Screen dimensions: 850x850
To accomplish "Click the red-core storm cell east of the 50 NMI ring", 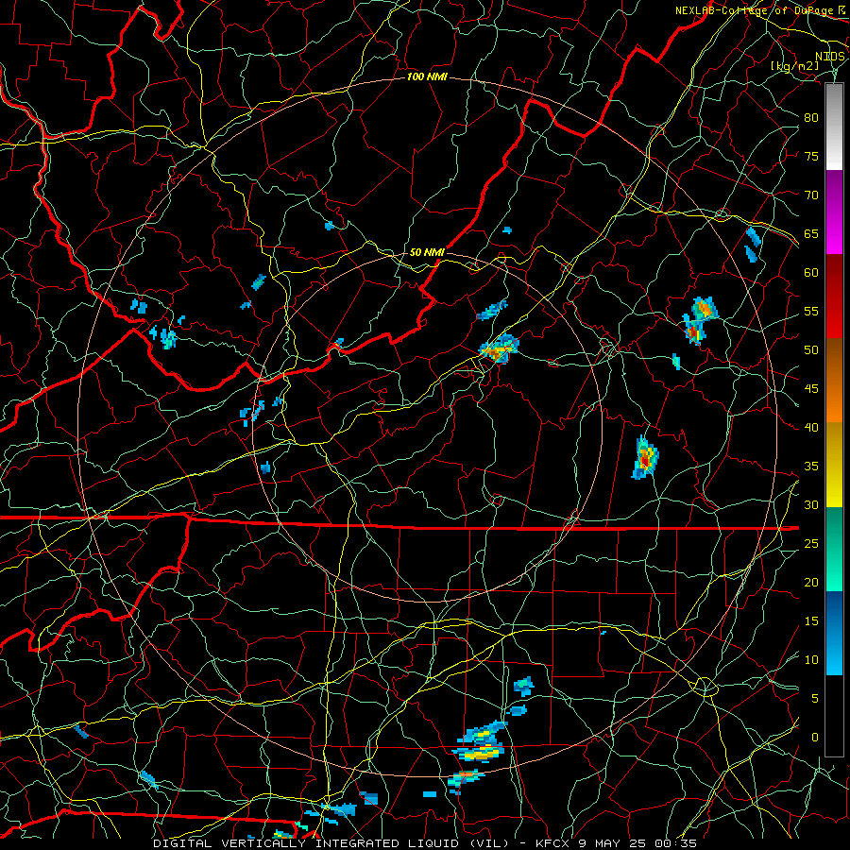I will pos(645,457).
